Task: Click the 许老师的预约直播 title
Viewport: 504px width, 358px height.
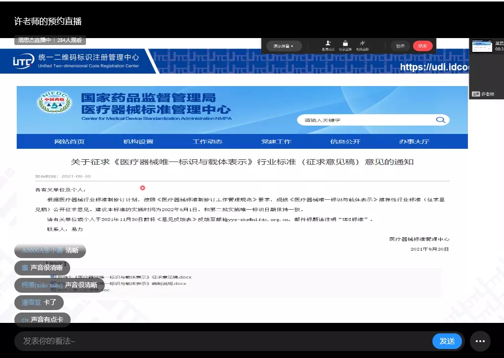Action: click(x=48, y=21)
